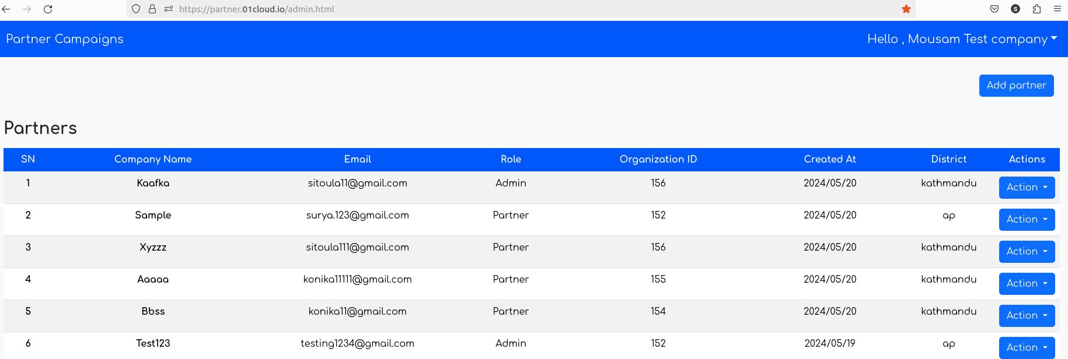The height and width of the screenshot is (359, 1068).
Task: Click organization ID 154
Action: (658, 311)
